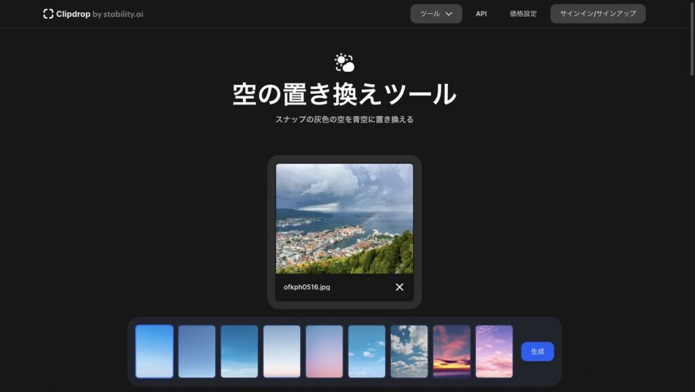Click the ofkph0516.jpg file name

[x=307, y=287]
